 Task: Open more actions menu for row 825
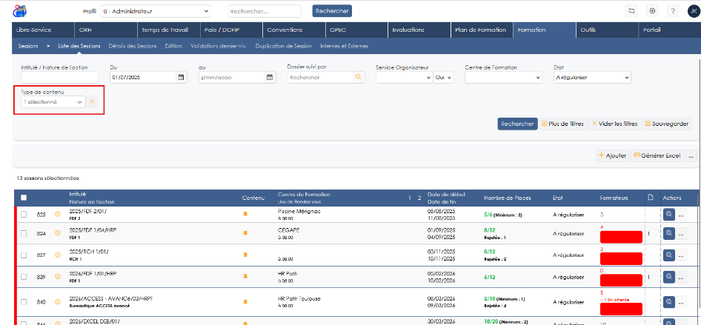[x=681, y=214]
